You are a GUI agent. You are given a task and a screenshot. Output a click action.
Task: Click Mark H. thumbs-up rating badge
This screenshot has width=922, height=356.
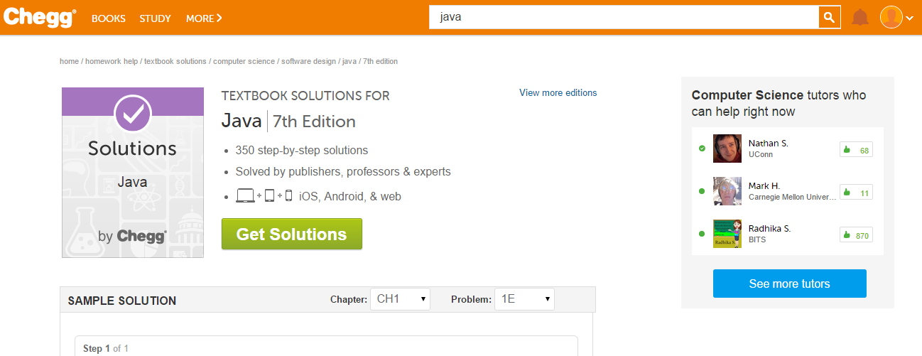click(856, 193)
